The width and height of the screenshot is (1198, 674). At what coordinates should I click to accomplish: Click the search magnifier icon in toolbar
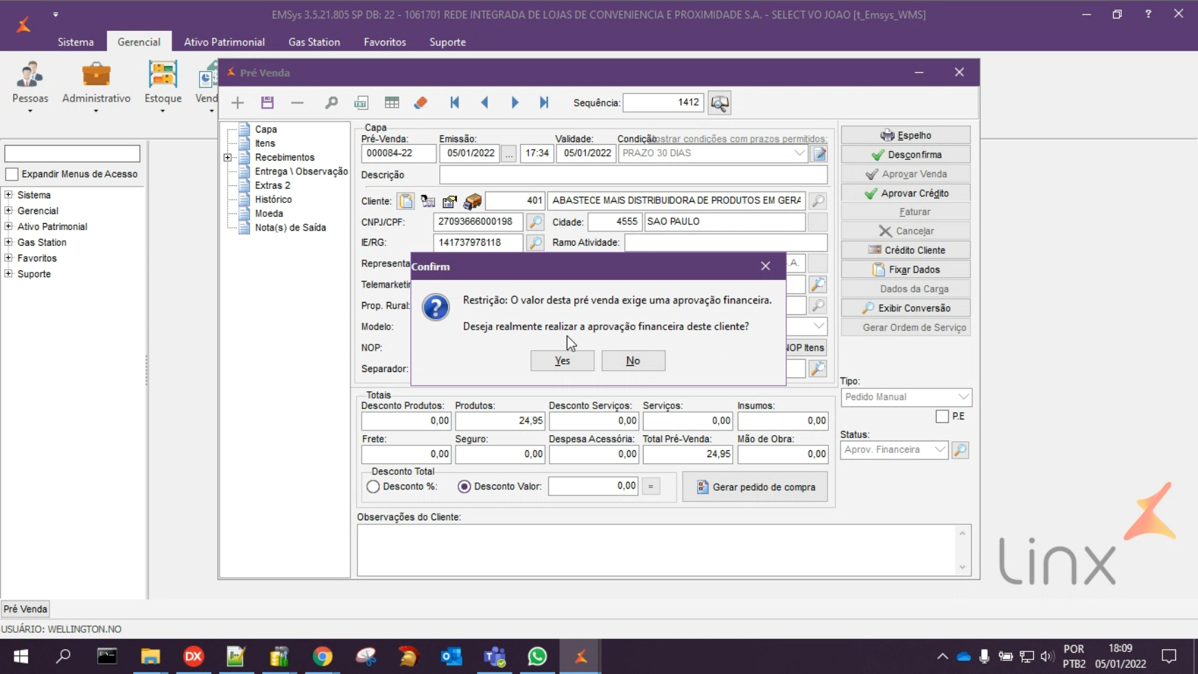point(331,103)
